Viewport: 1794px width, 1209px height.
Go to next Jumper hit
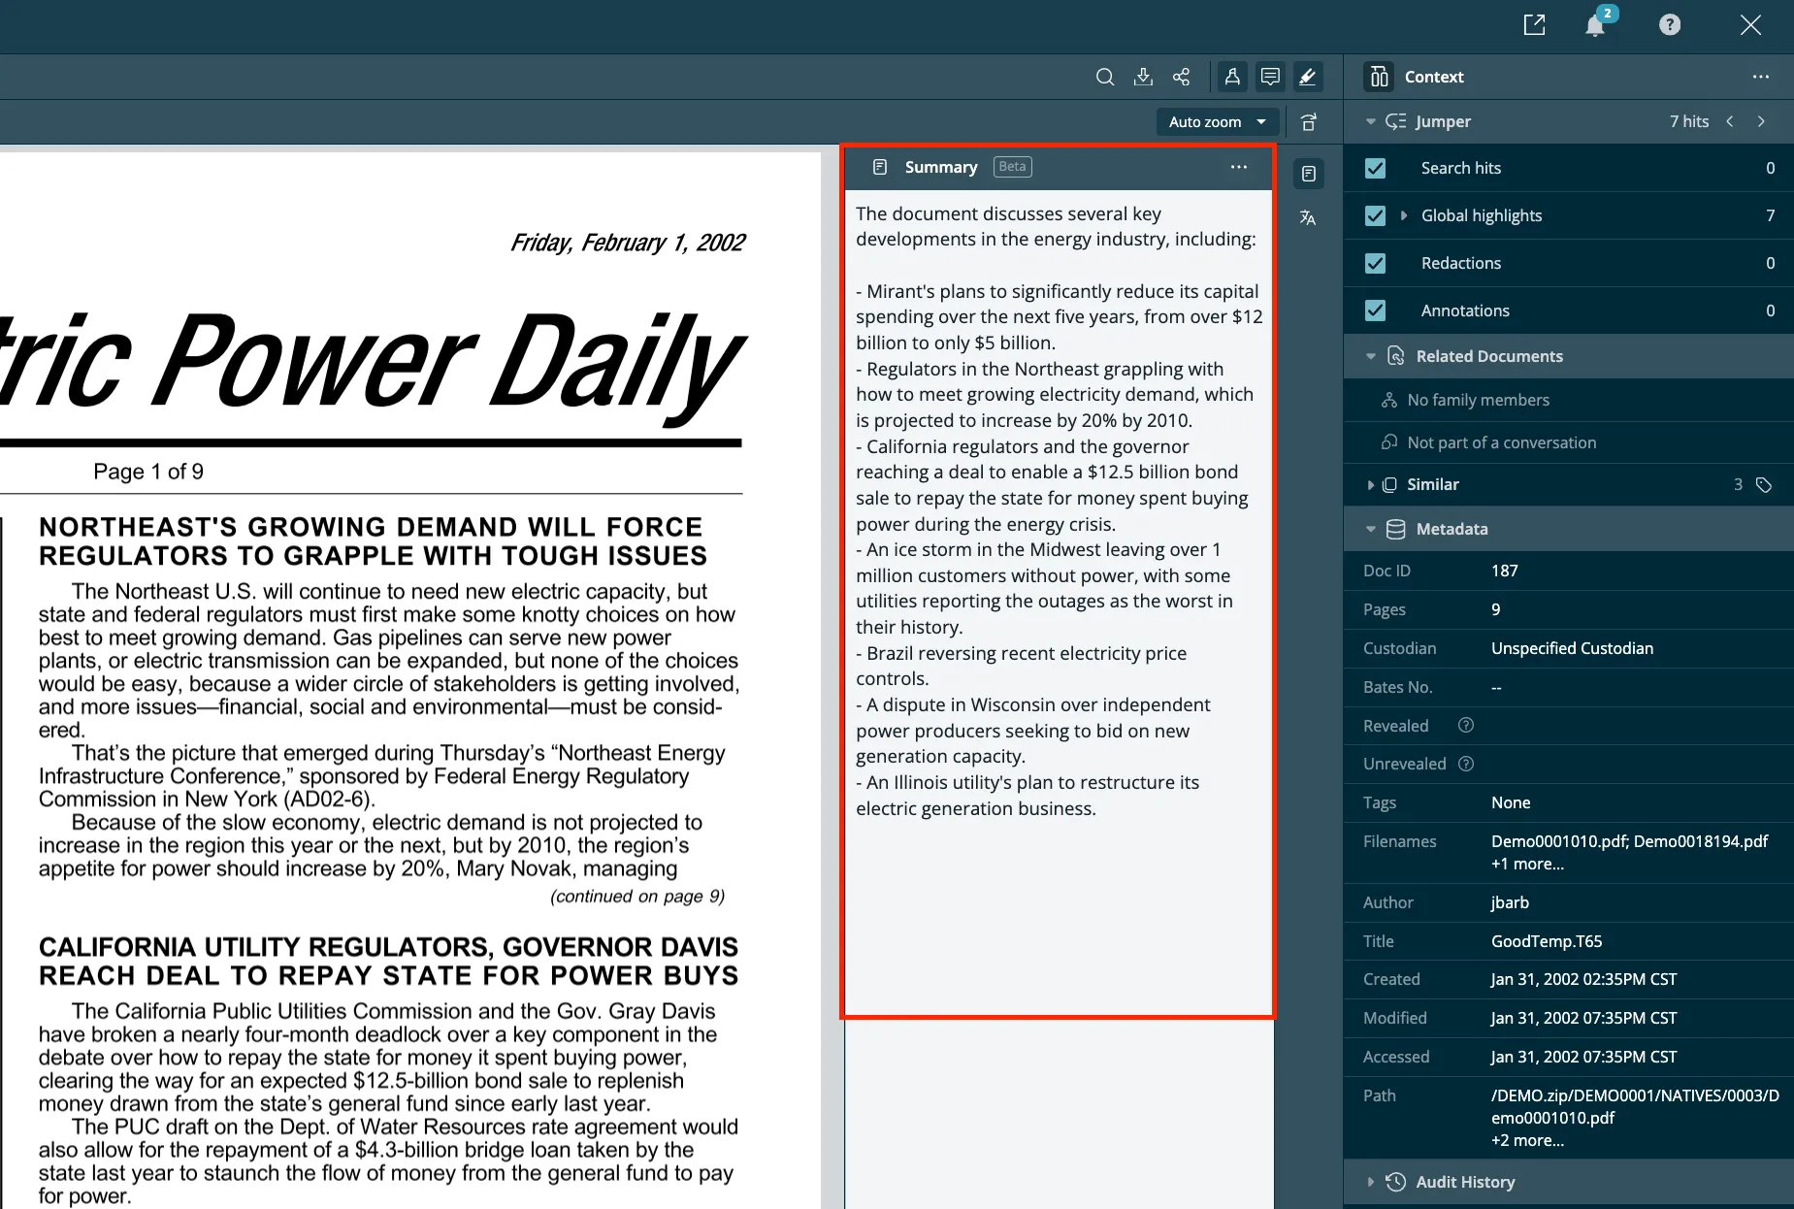(1763, 121)
